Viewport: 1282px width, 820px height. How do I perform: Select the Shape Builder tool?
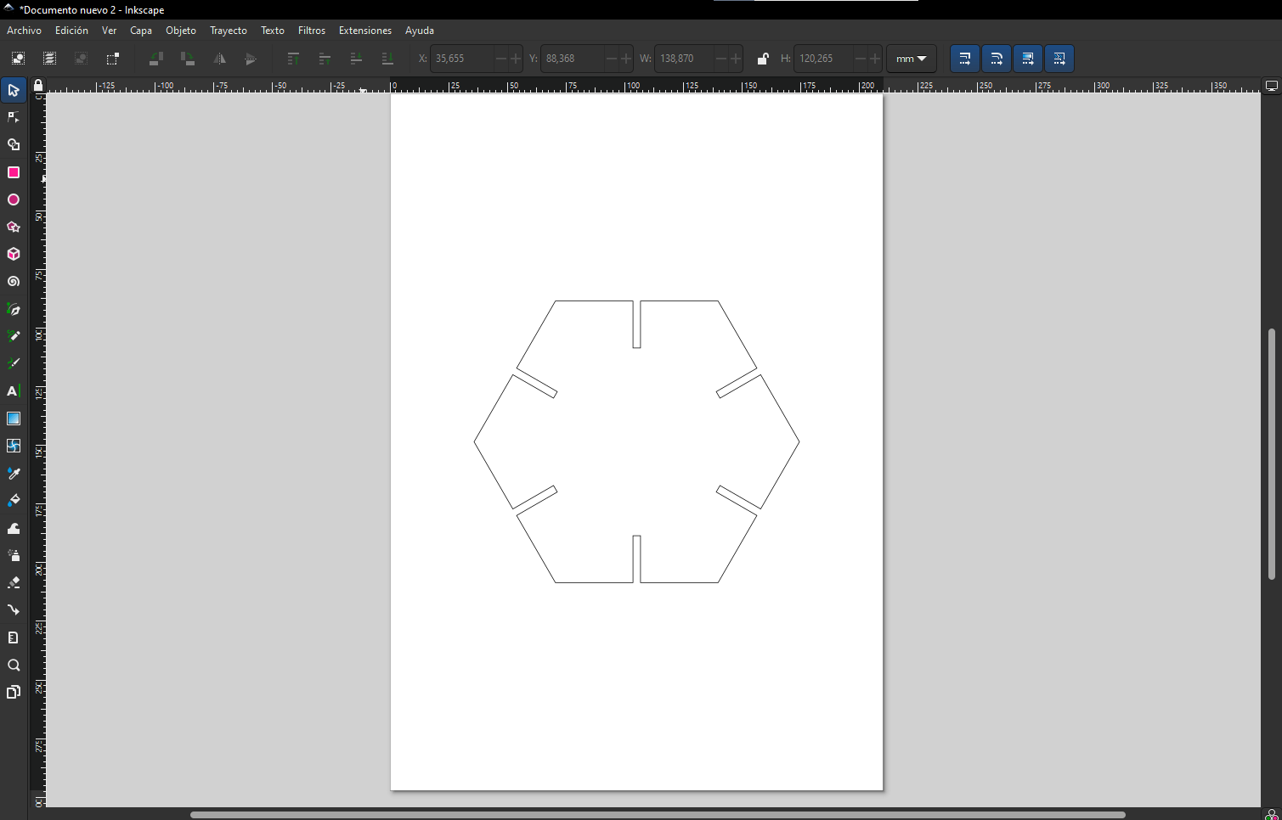tap(14, 145)
